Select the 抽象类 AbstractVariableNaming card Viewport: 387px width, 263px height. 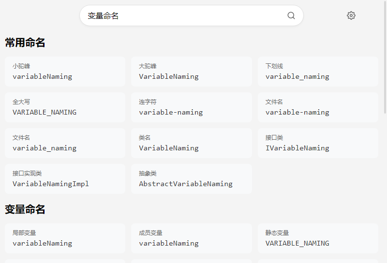tap(191, 179)
